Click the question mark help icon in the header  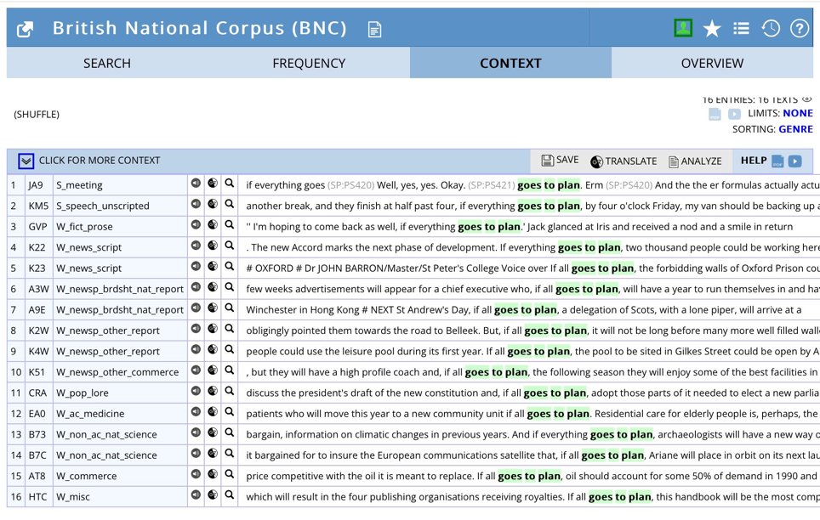click(x=799, y=28)
